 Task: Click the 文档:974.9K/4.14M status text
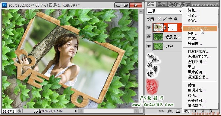(x=48, y=111)
